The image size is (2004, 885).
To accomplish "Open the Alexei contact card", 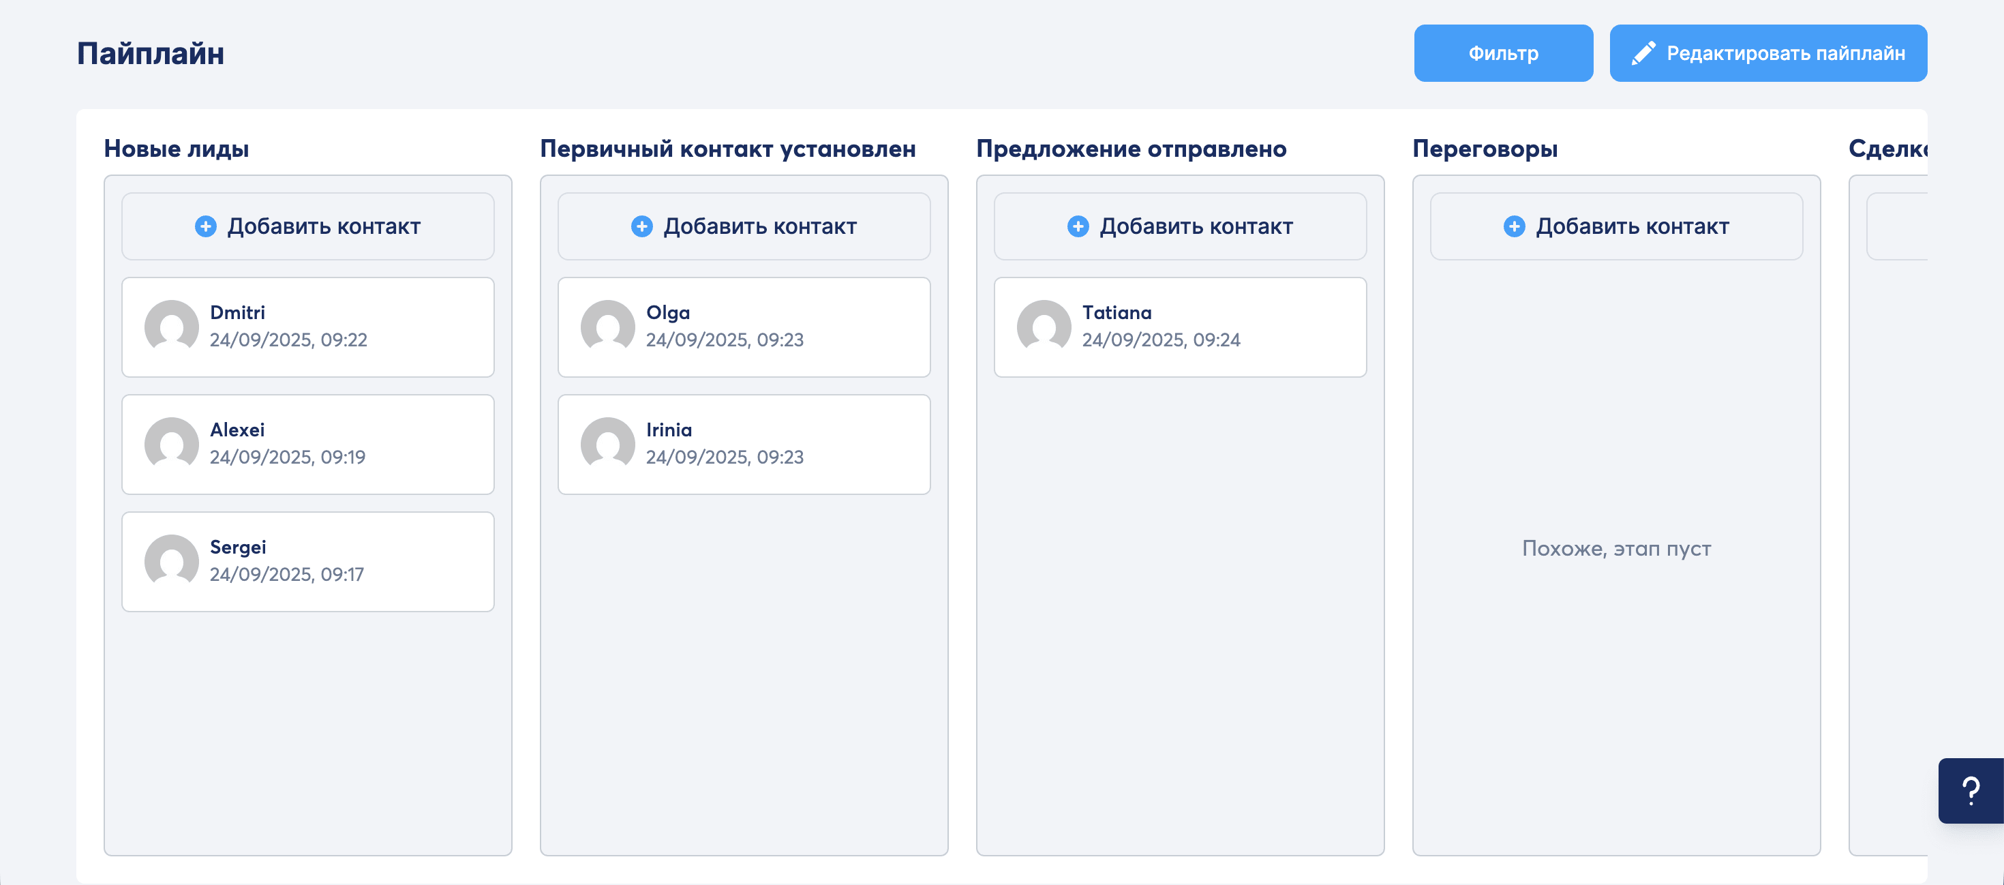I will (x=308, y=444).
